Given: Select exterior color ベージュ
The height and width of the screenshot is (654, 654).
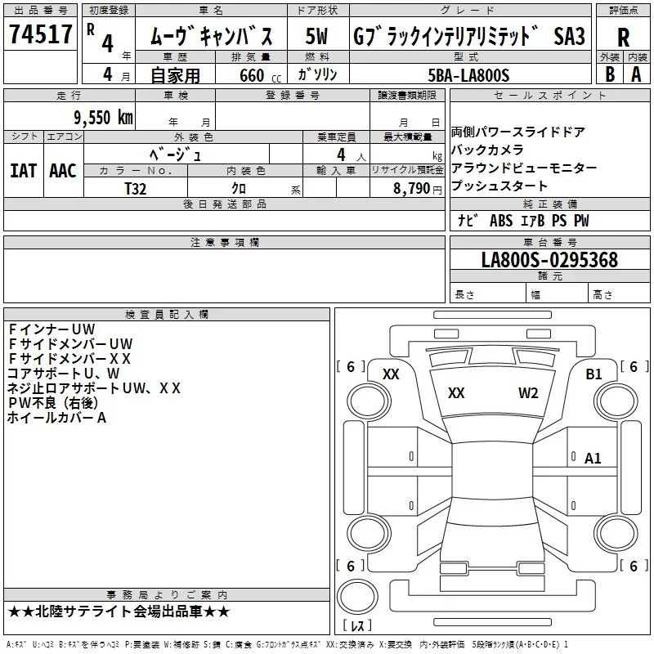Looking at the screenshot, I should (x=176, y=155).
